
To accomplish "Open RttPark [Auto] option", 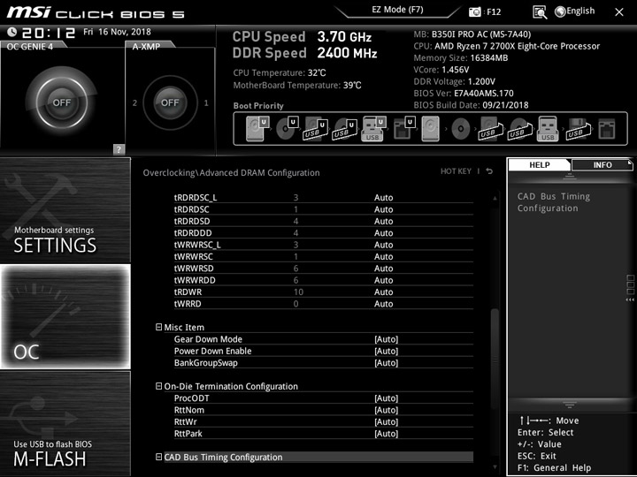I will [386, 434].
